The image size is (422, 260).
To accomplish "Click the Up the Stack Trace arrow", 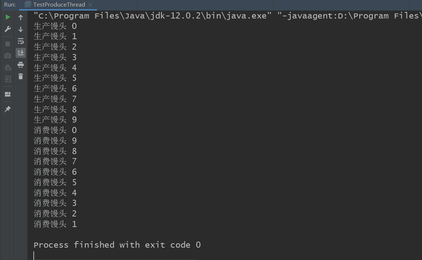I will click(21, 17).
